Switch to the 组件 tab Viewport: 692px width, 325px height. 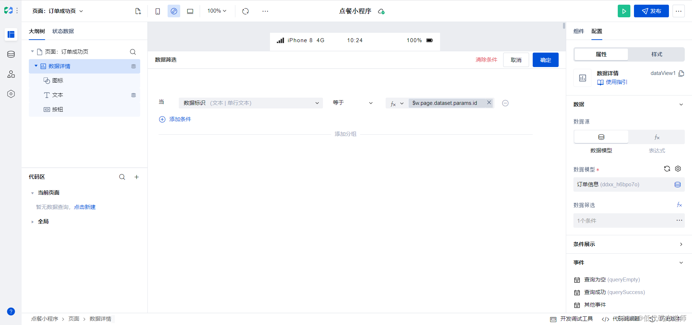point(578,31)
